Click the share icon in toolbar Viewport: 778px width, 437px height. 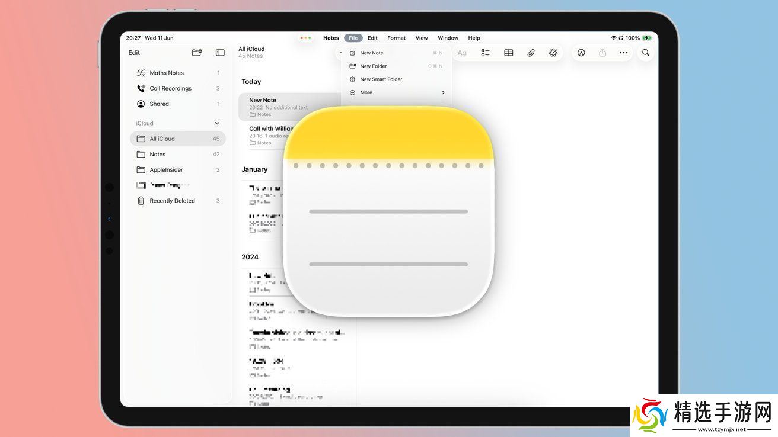coord(602,53)
